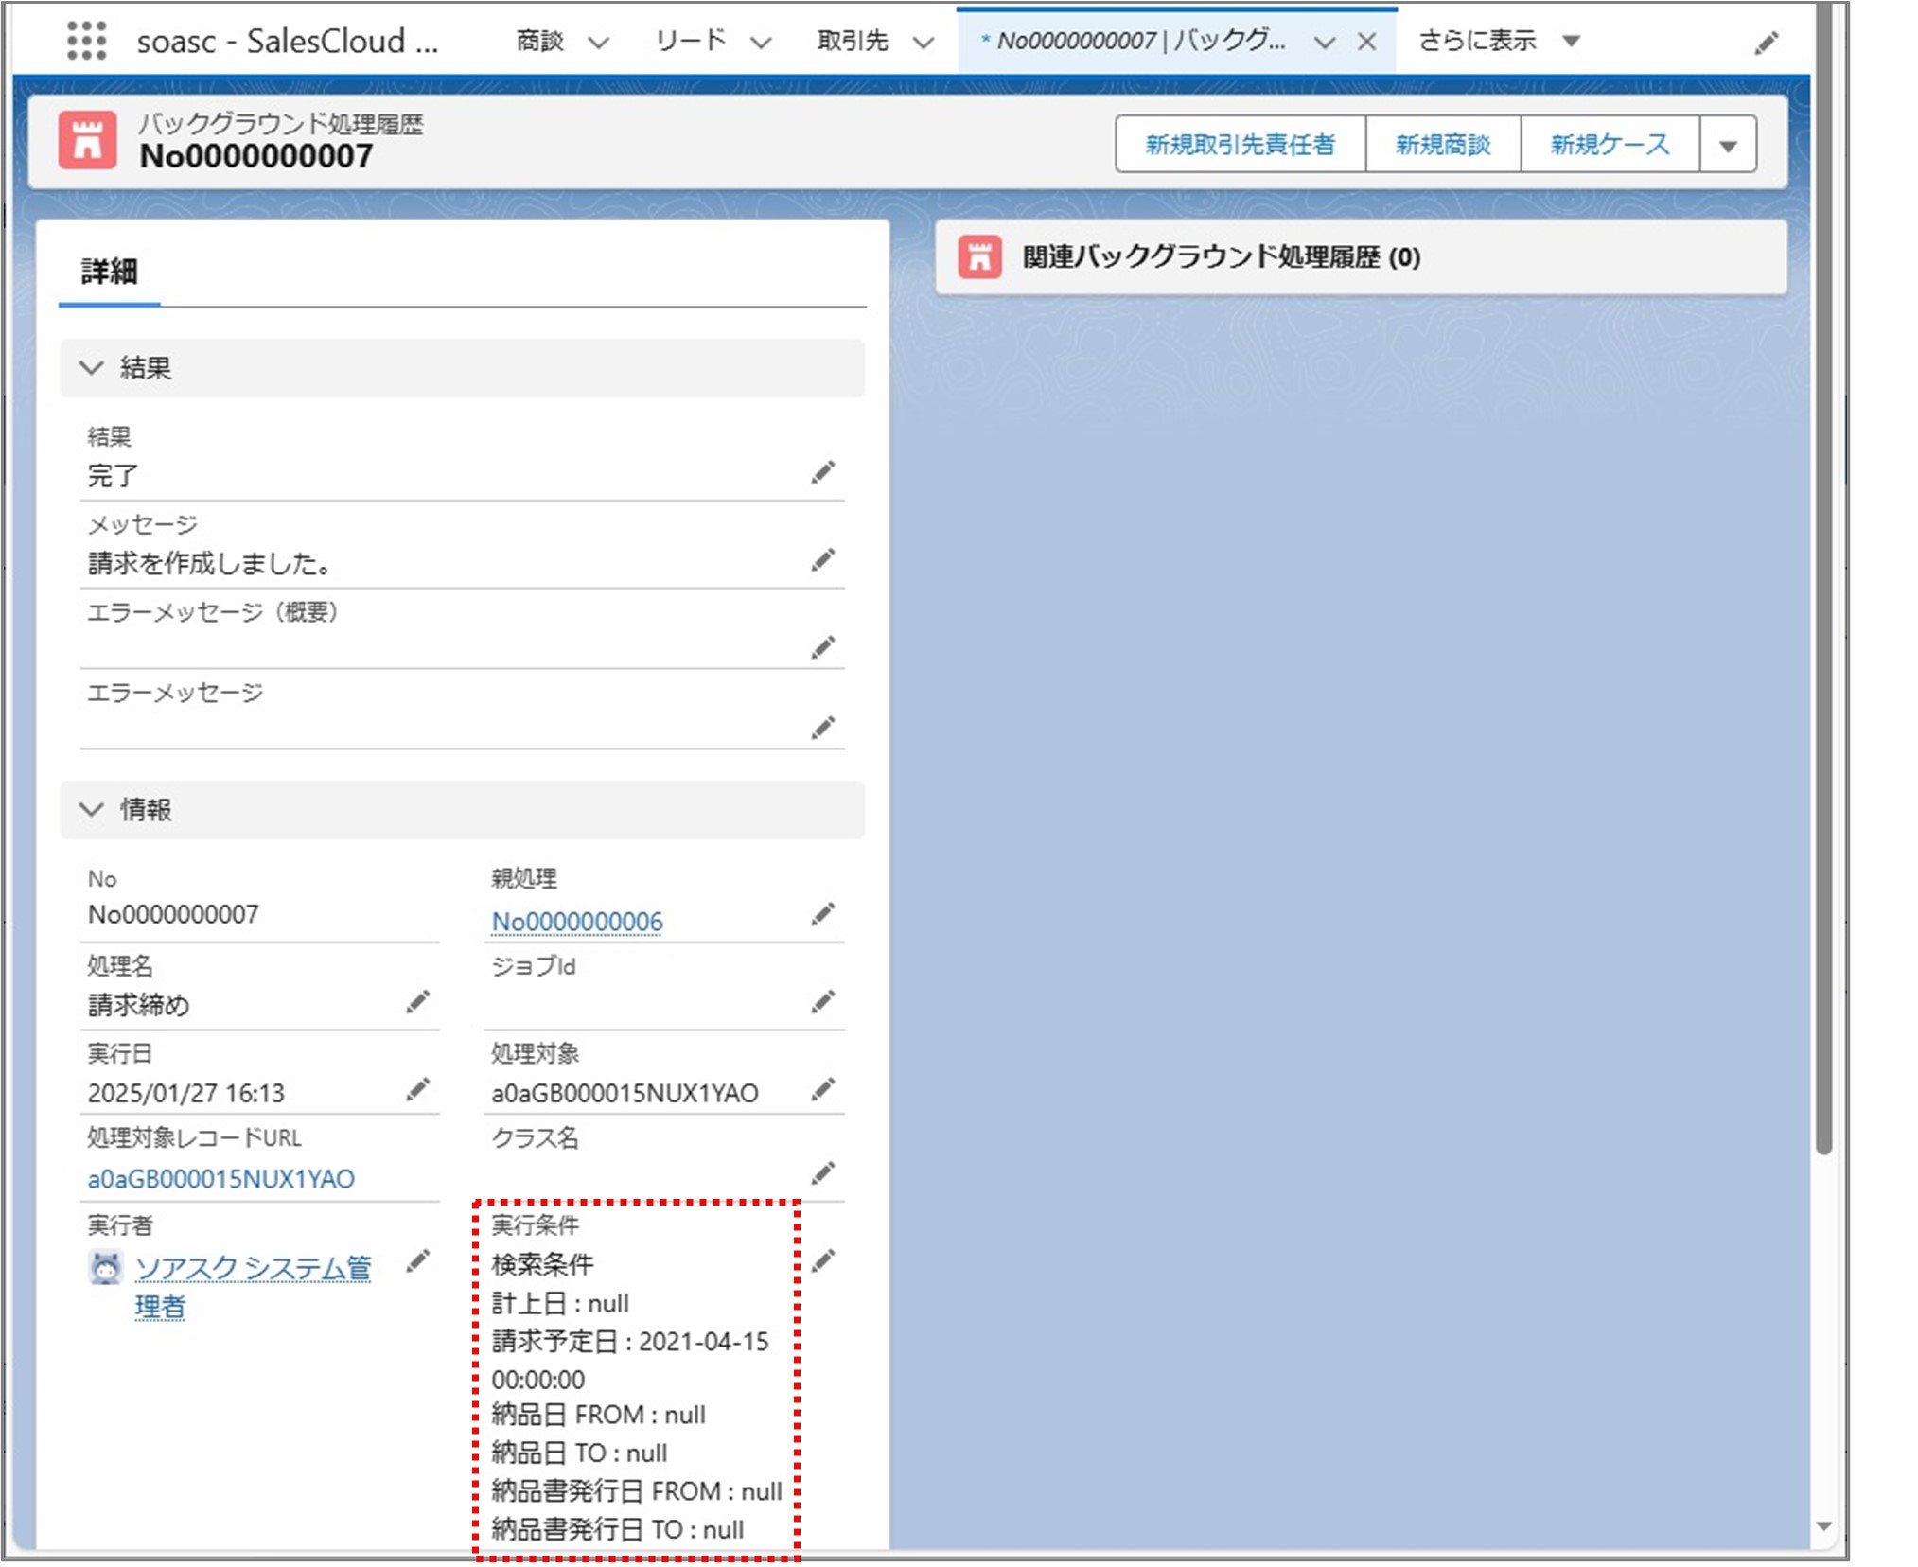Click the soasc - SalesCloud app name
The width and height of the screenshot is (1918, 1567).
(x=288, y=42)
